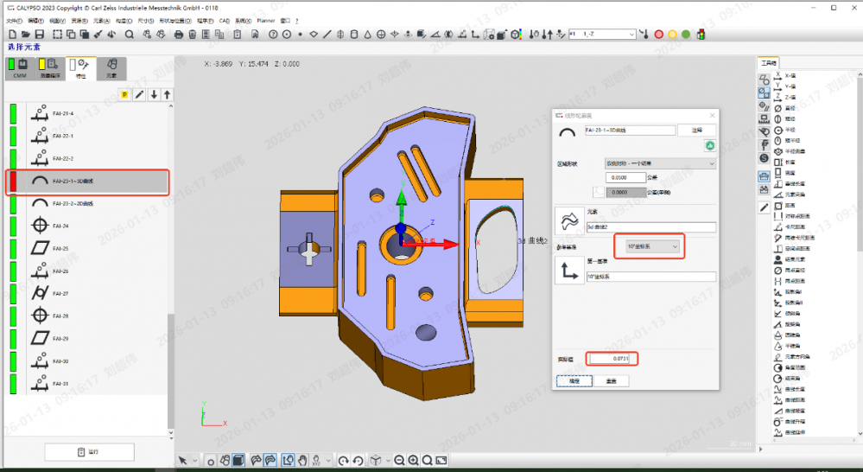Toggle the yellow P marker button
Screen dimensions: 863x472
pos(124,94)
